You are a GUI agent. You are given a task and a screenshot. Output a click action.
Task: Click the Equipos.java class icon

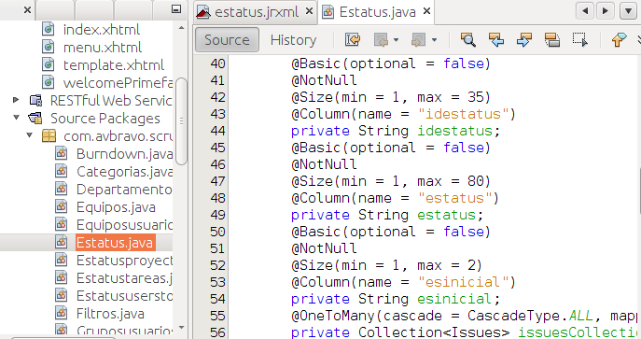pyautogui.click(x=62, y=207)
